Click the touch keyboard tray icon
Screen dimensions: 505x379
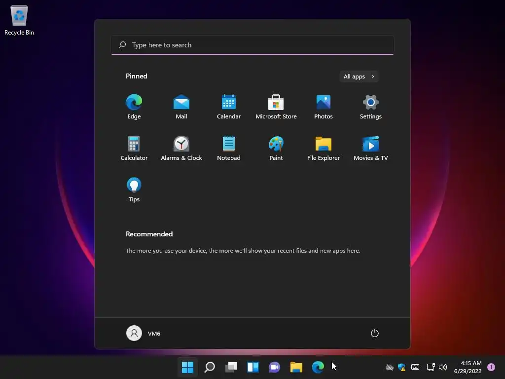pyautogui.click(x=415, y=367)
